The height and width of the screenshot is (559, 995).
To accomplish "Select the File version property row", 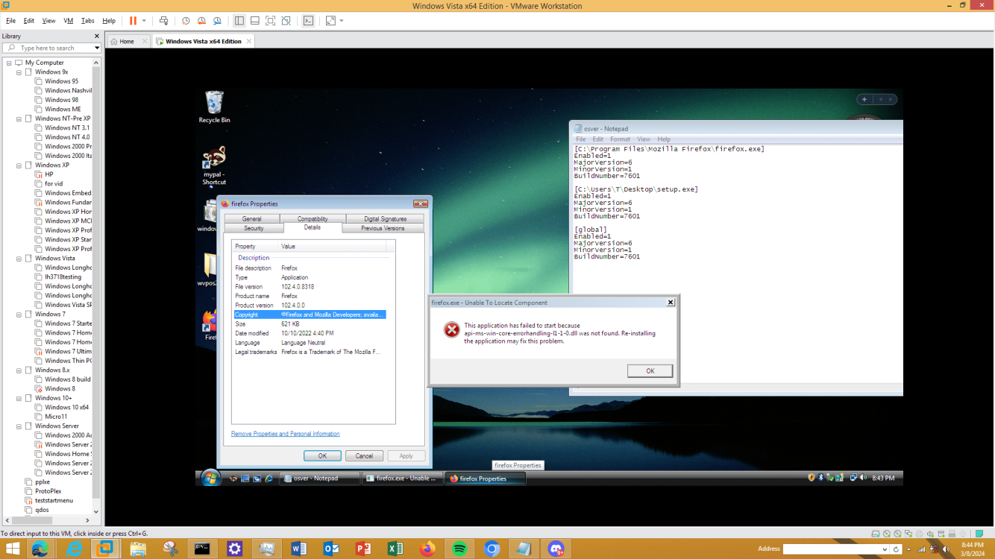I will click(x=310, y=286).
